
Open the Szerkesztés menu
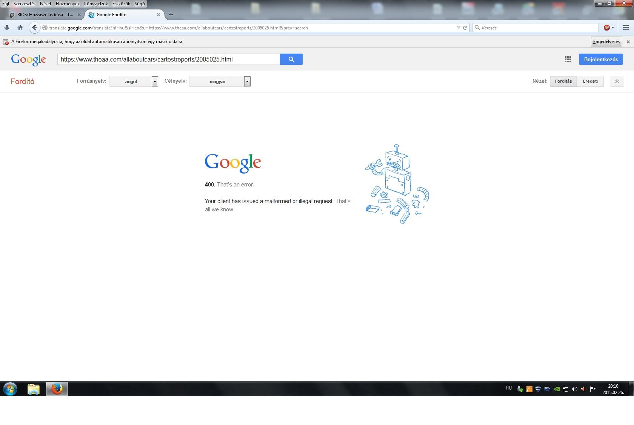click(25, 4)
